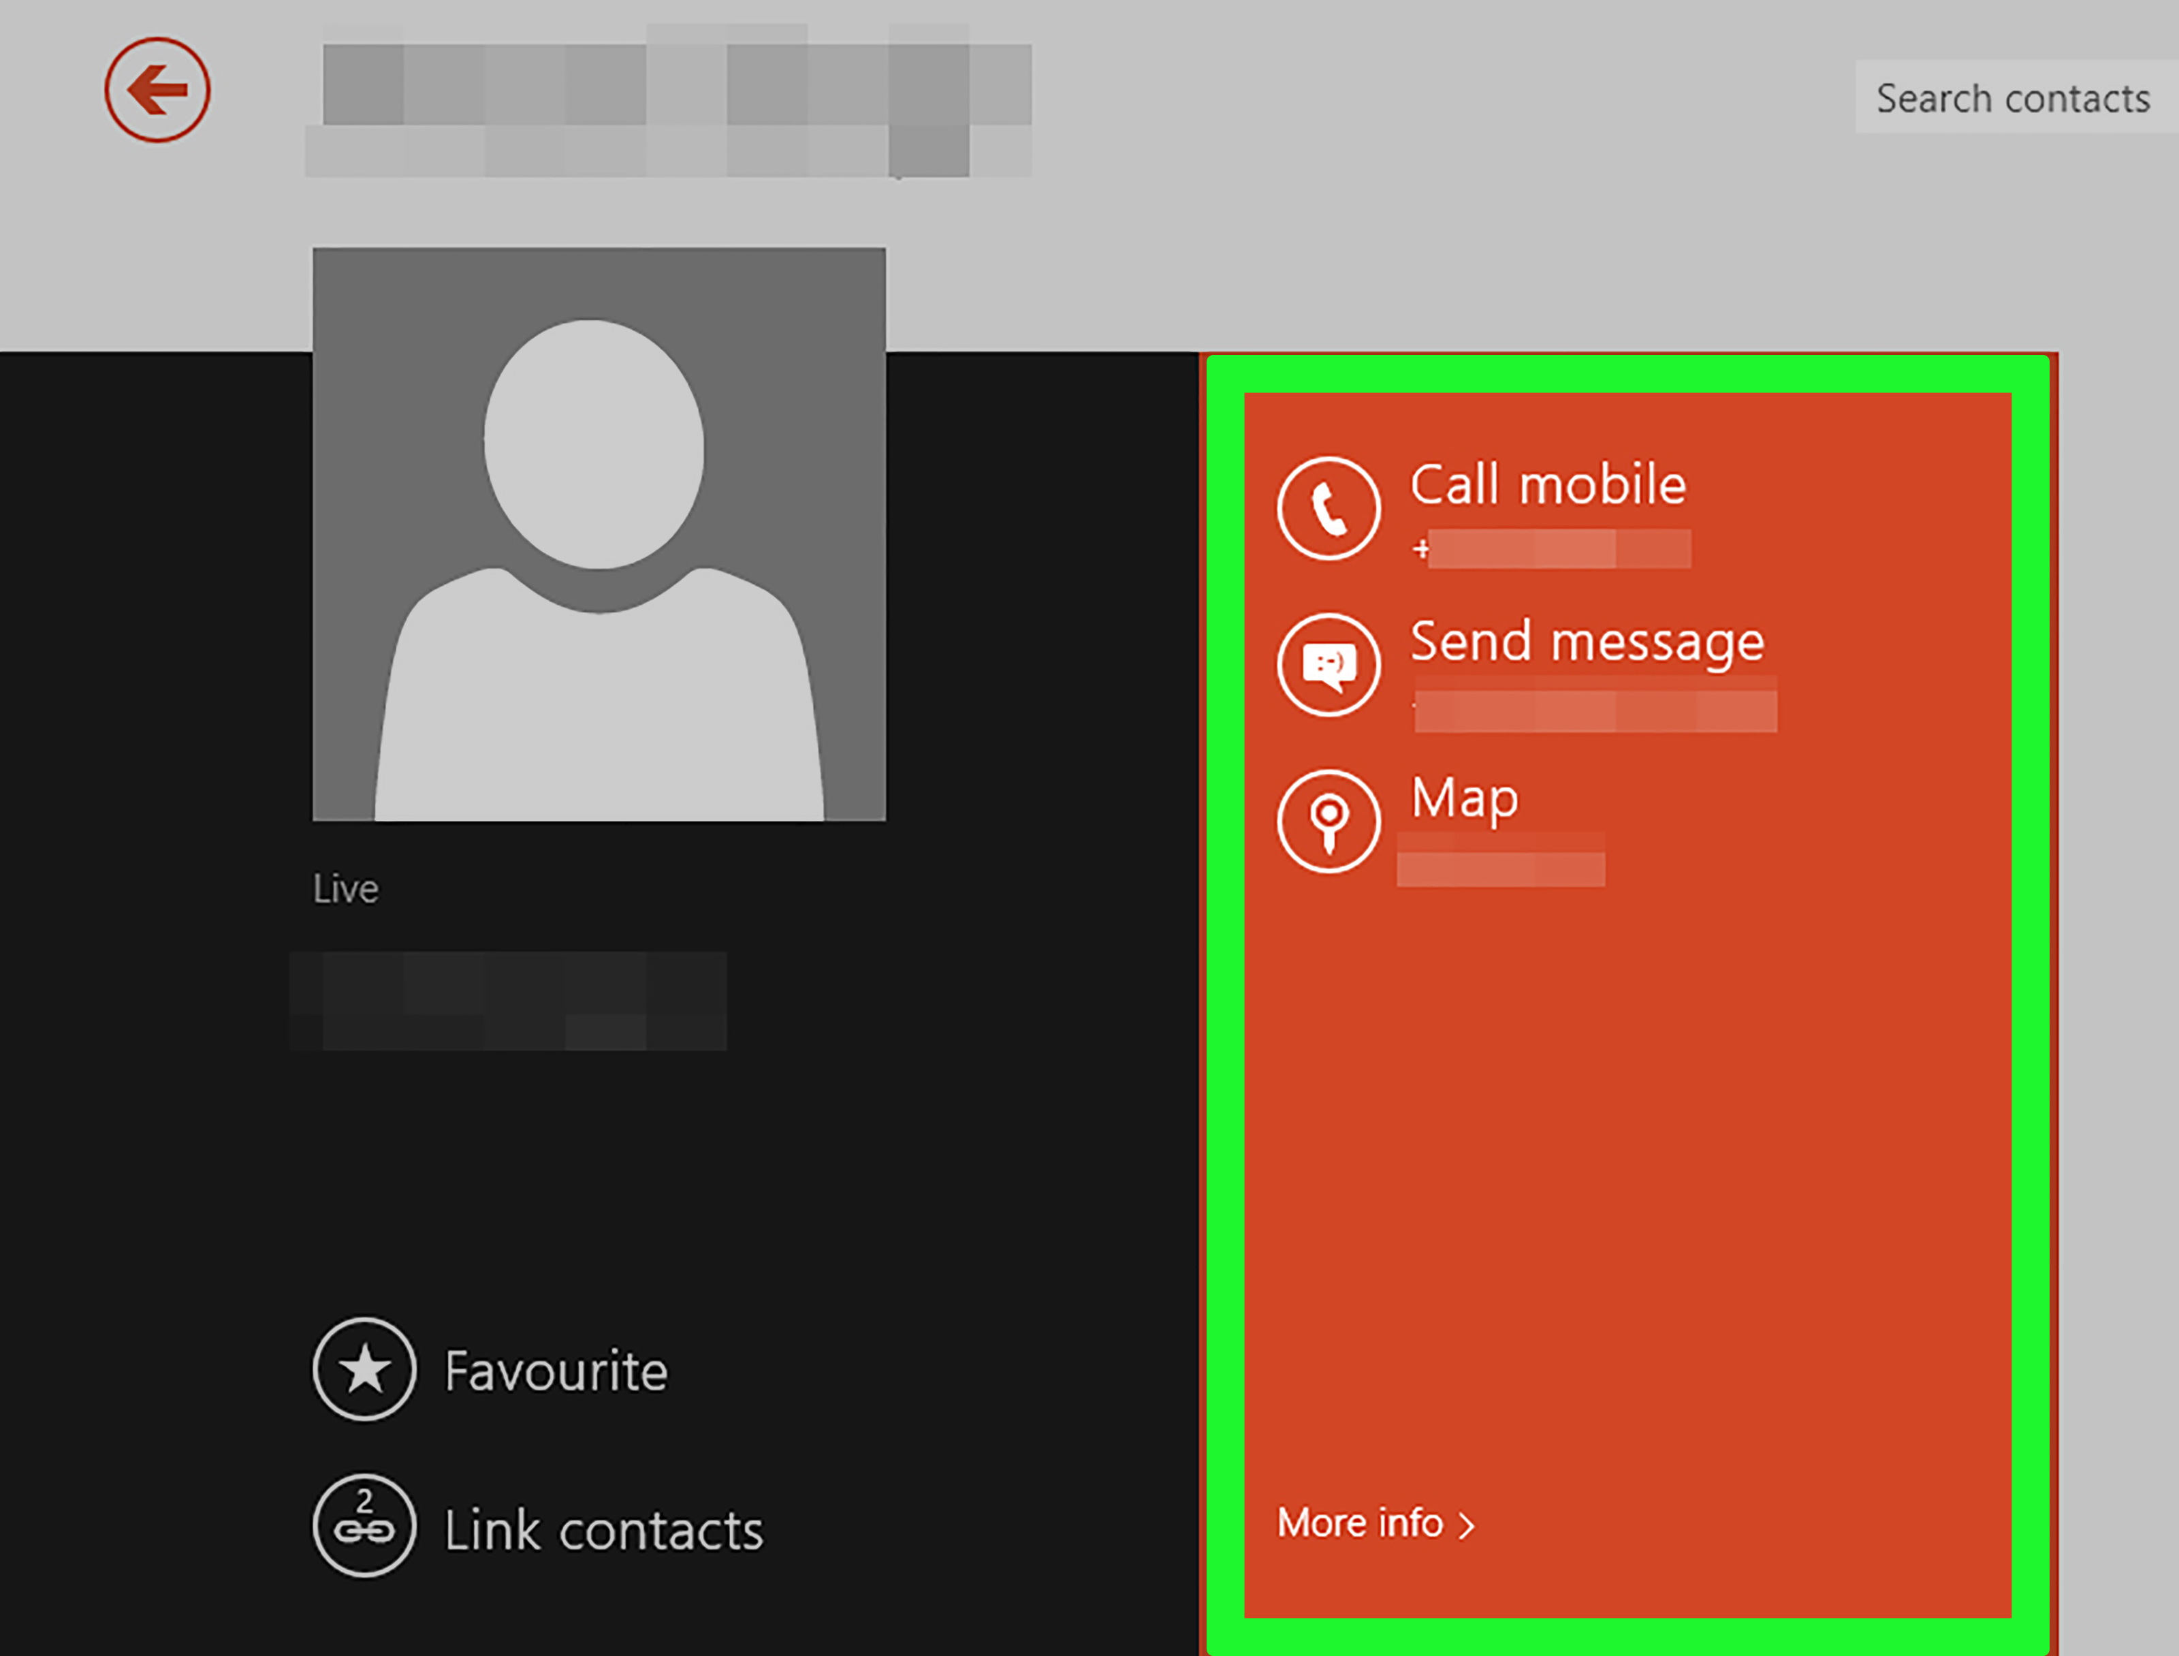Click the Live account label

point(346,889)
